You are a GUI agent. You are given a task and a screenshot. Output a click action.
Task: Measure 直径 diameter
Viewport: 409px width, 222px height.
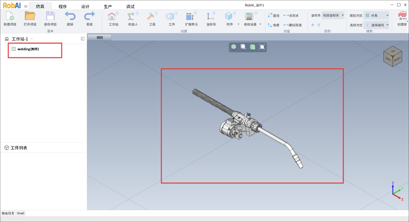tap(274, 15)
